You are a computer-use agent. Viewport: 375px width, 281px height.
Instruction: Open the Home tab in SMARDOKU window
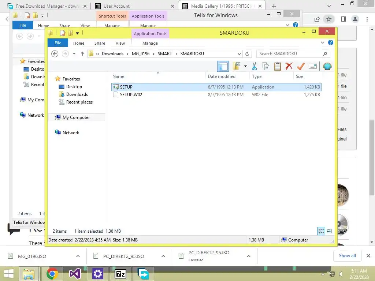(79, 43)
